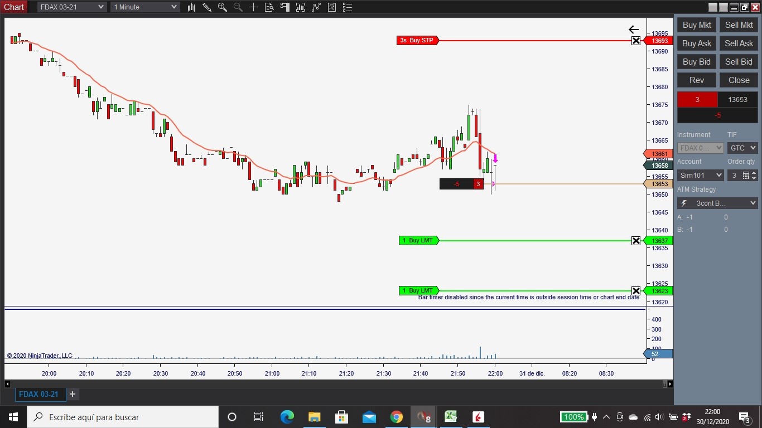The height and width of the screenshot is (428, 762).
Task: Cancel the Buy LMT order at 13637
Action: coord(636,241)
